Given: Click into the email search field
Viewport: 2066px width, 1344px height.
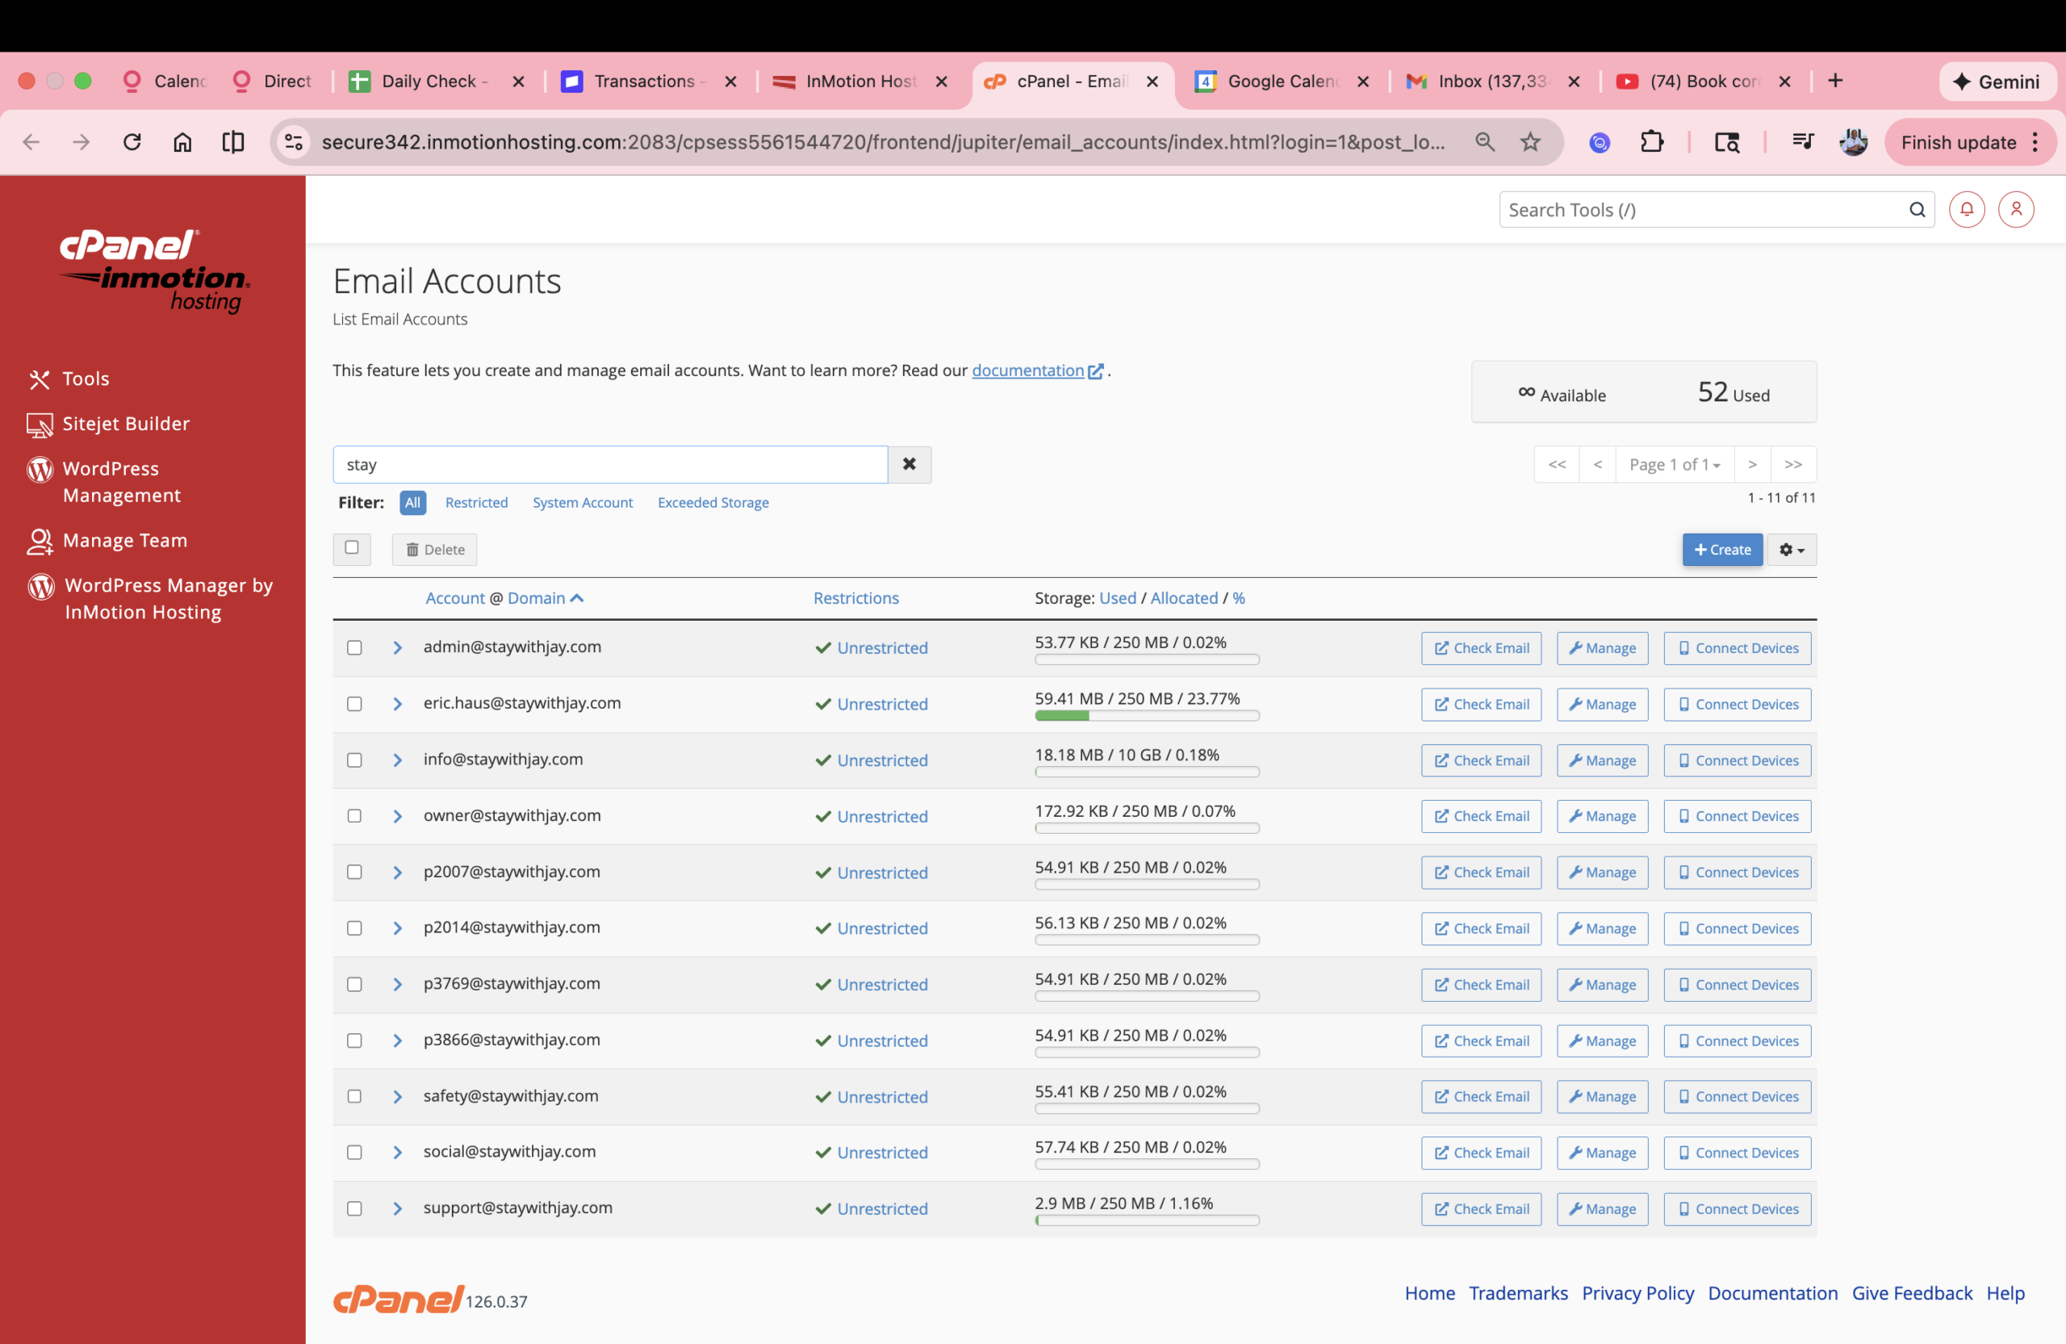Looking at the screenshot, I should [x=609, y=464].
